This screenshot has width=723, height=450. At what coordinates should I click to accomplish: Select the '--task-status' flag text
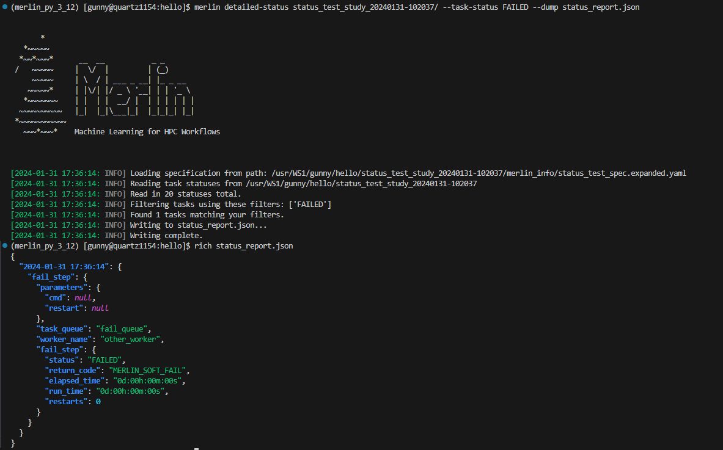pyautogui.click(x=471, y=7)
